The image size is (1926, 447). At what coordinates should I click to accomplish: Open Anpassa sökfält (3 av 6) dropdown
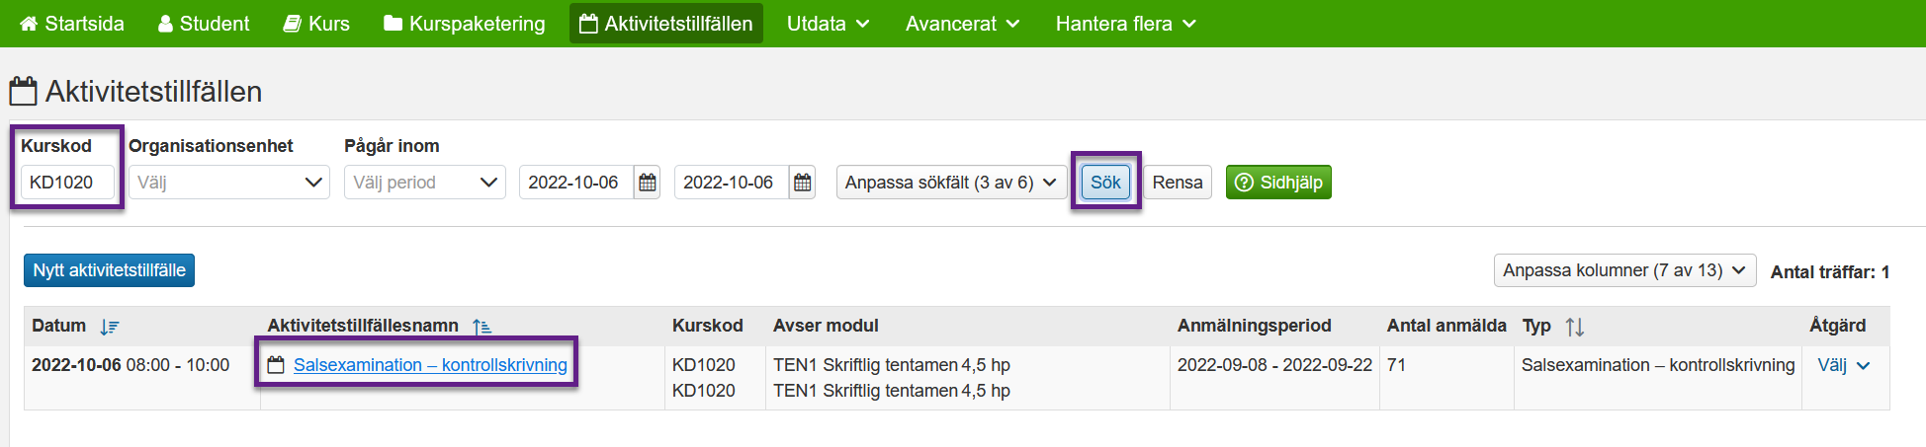coord(951,183)
